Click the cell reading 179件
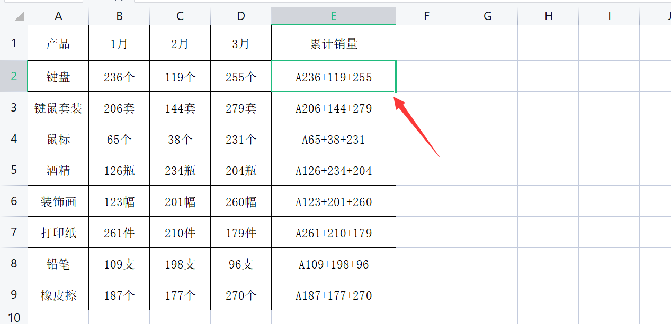This screenshot has height=324, width=671. 241,233
